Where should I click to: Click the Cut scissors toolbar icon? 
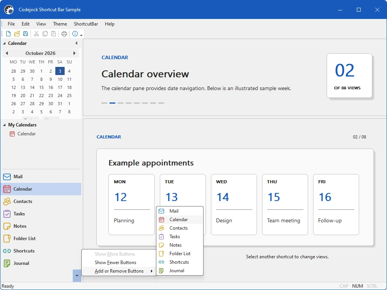point(36,34)
